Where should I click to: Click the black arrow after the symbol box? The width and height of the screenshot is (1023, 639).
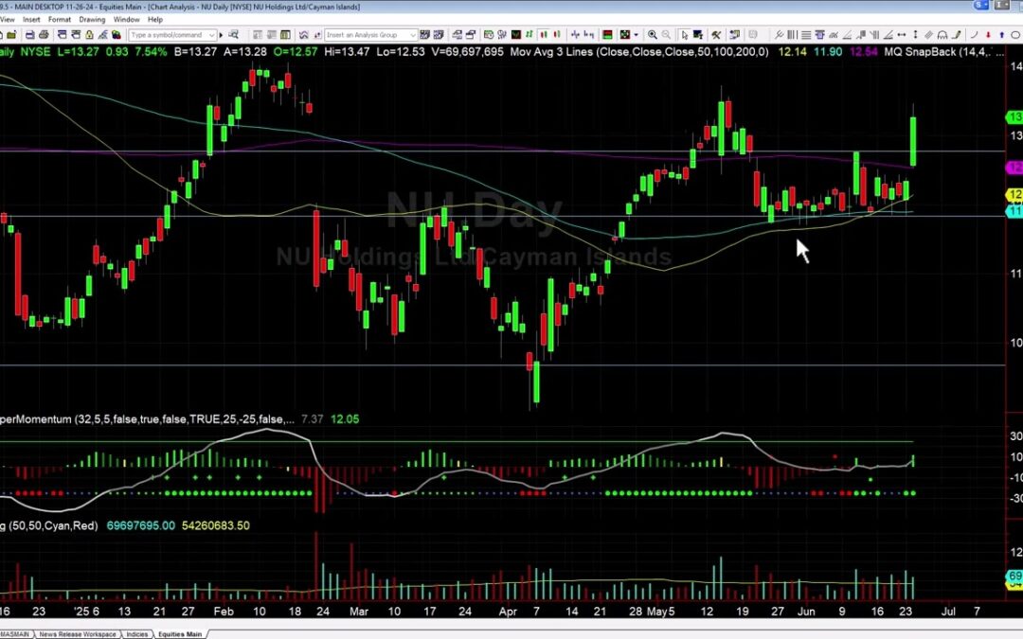(221, 35)
